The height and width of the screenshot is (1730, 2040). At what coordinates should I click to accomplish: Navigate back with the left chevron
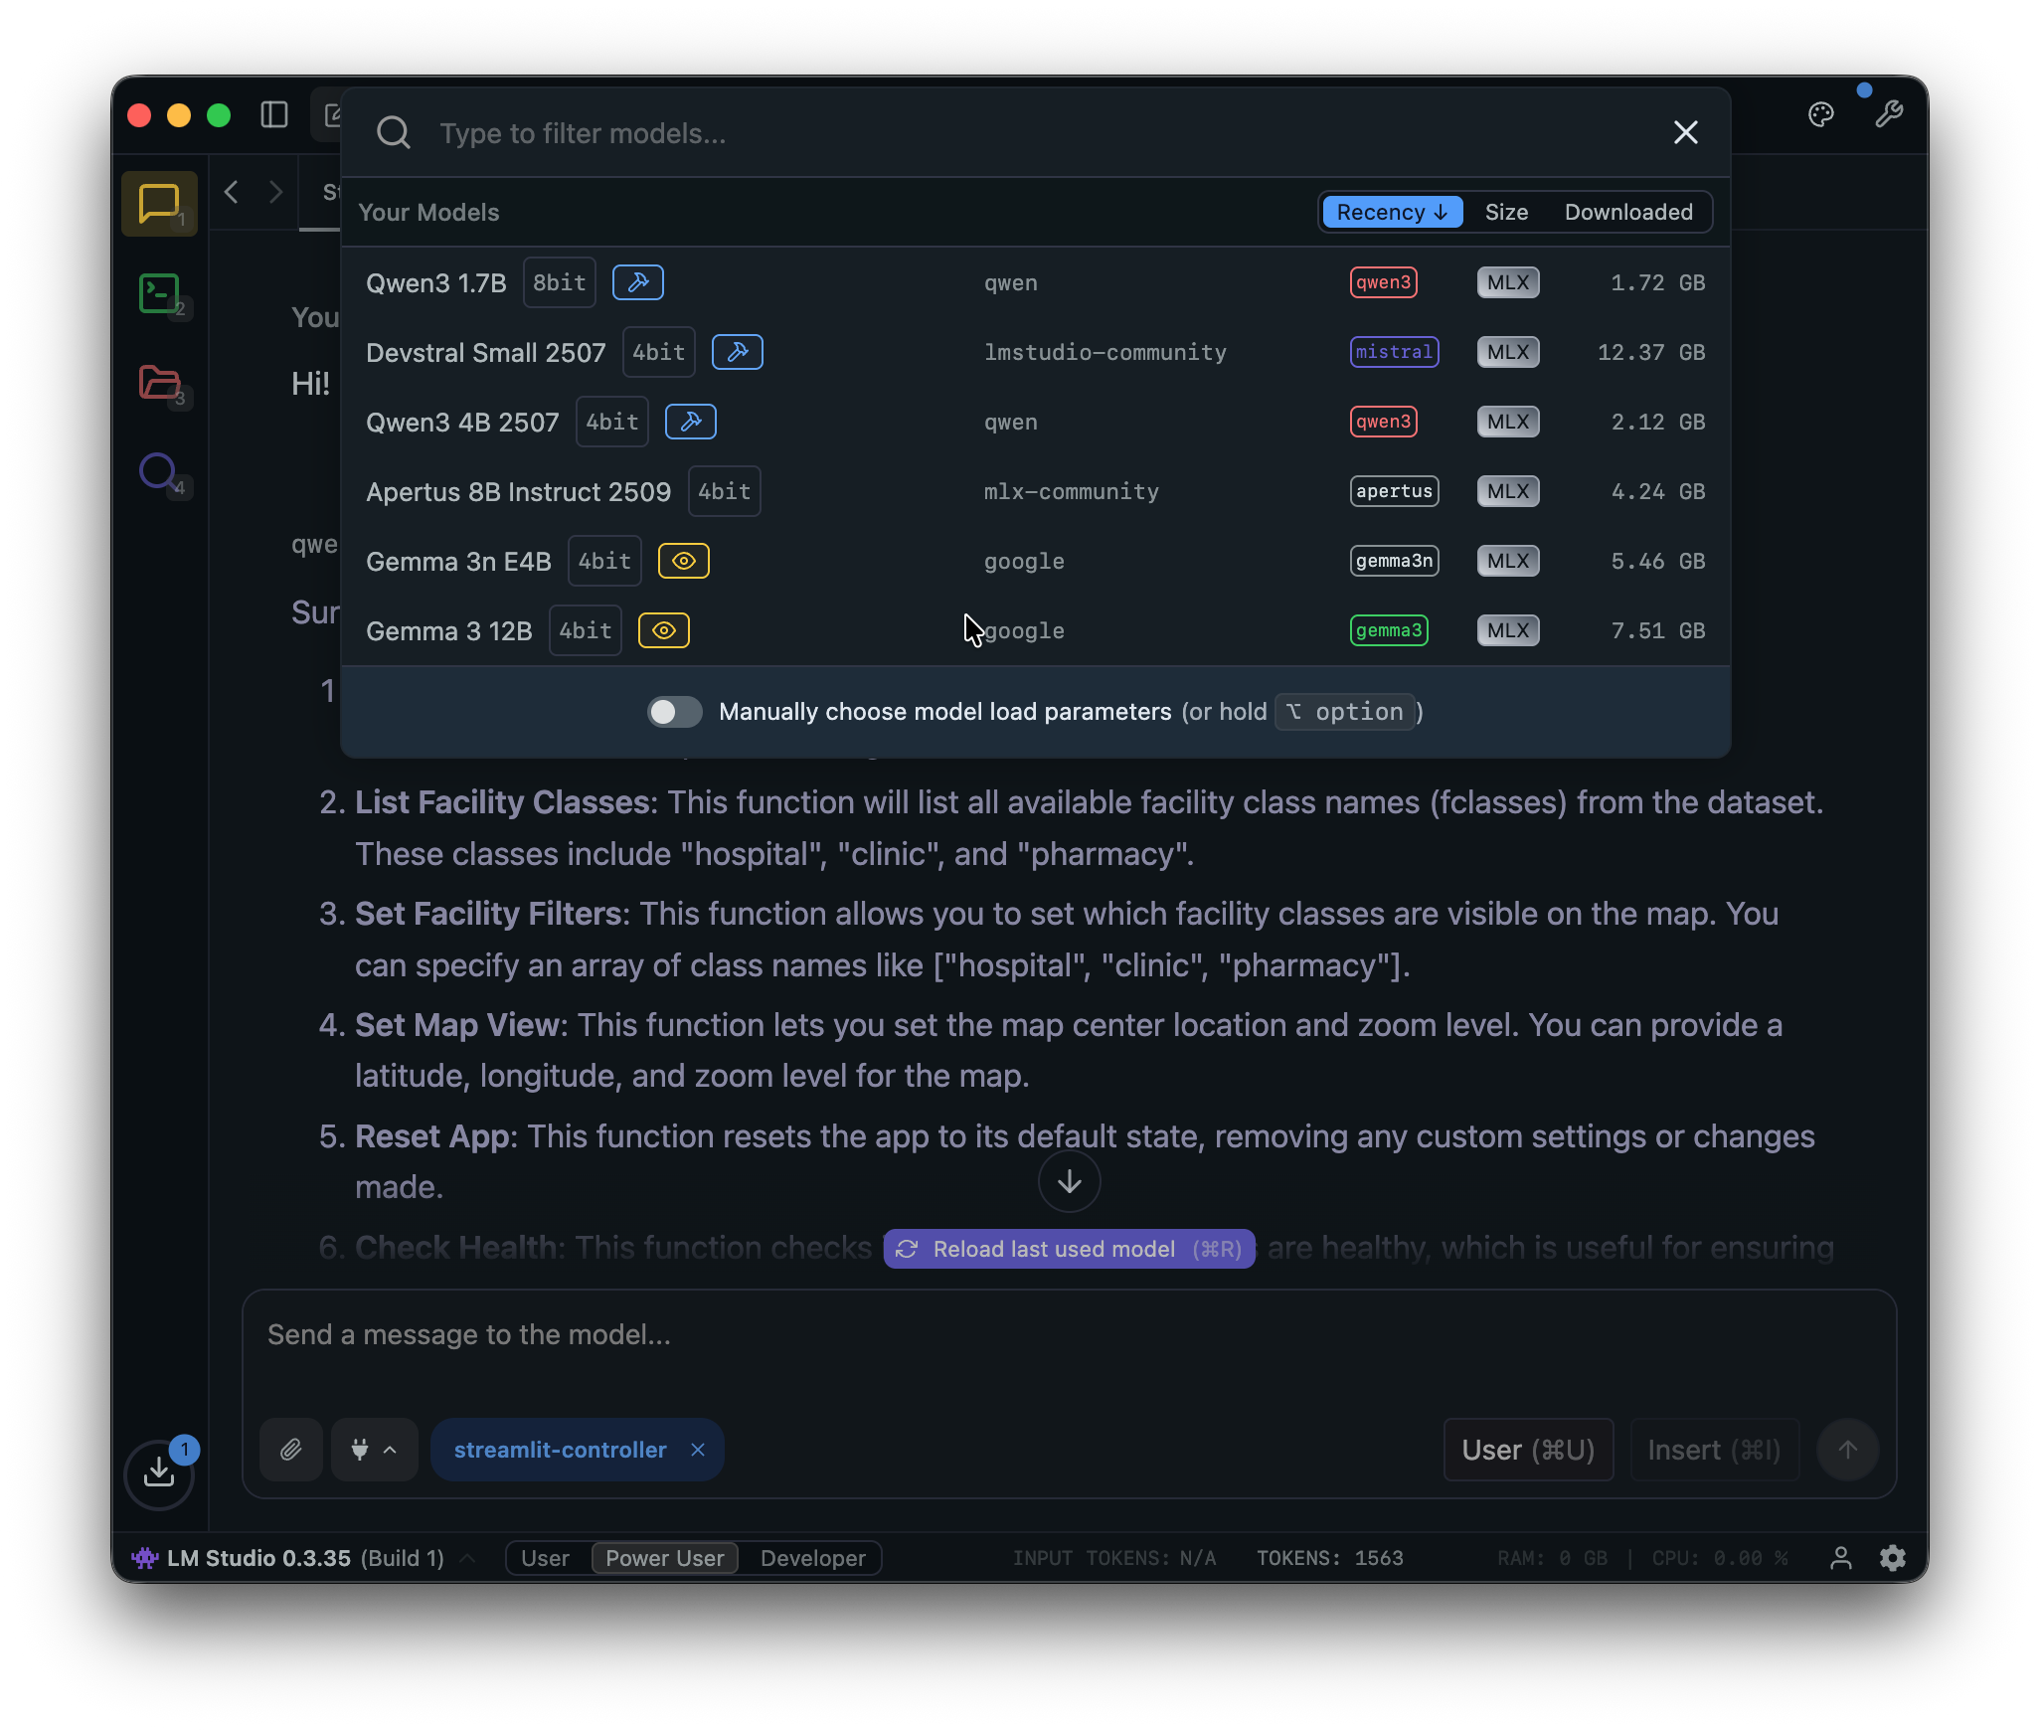[232, 192]
